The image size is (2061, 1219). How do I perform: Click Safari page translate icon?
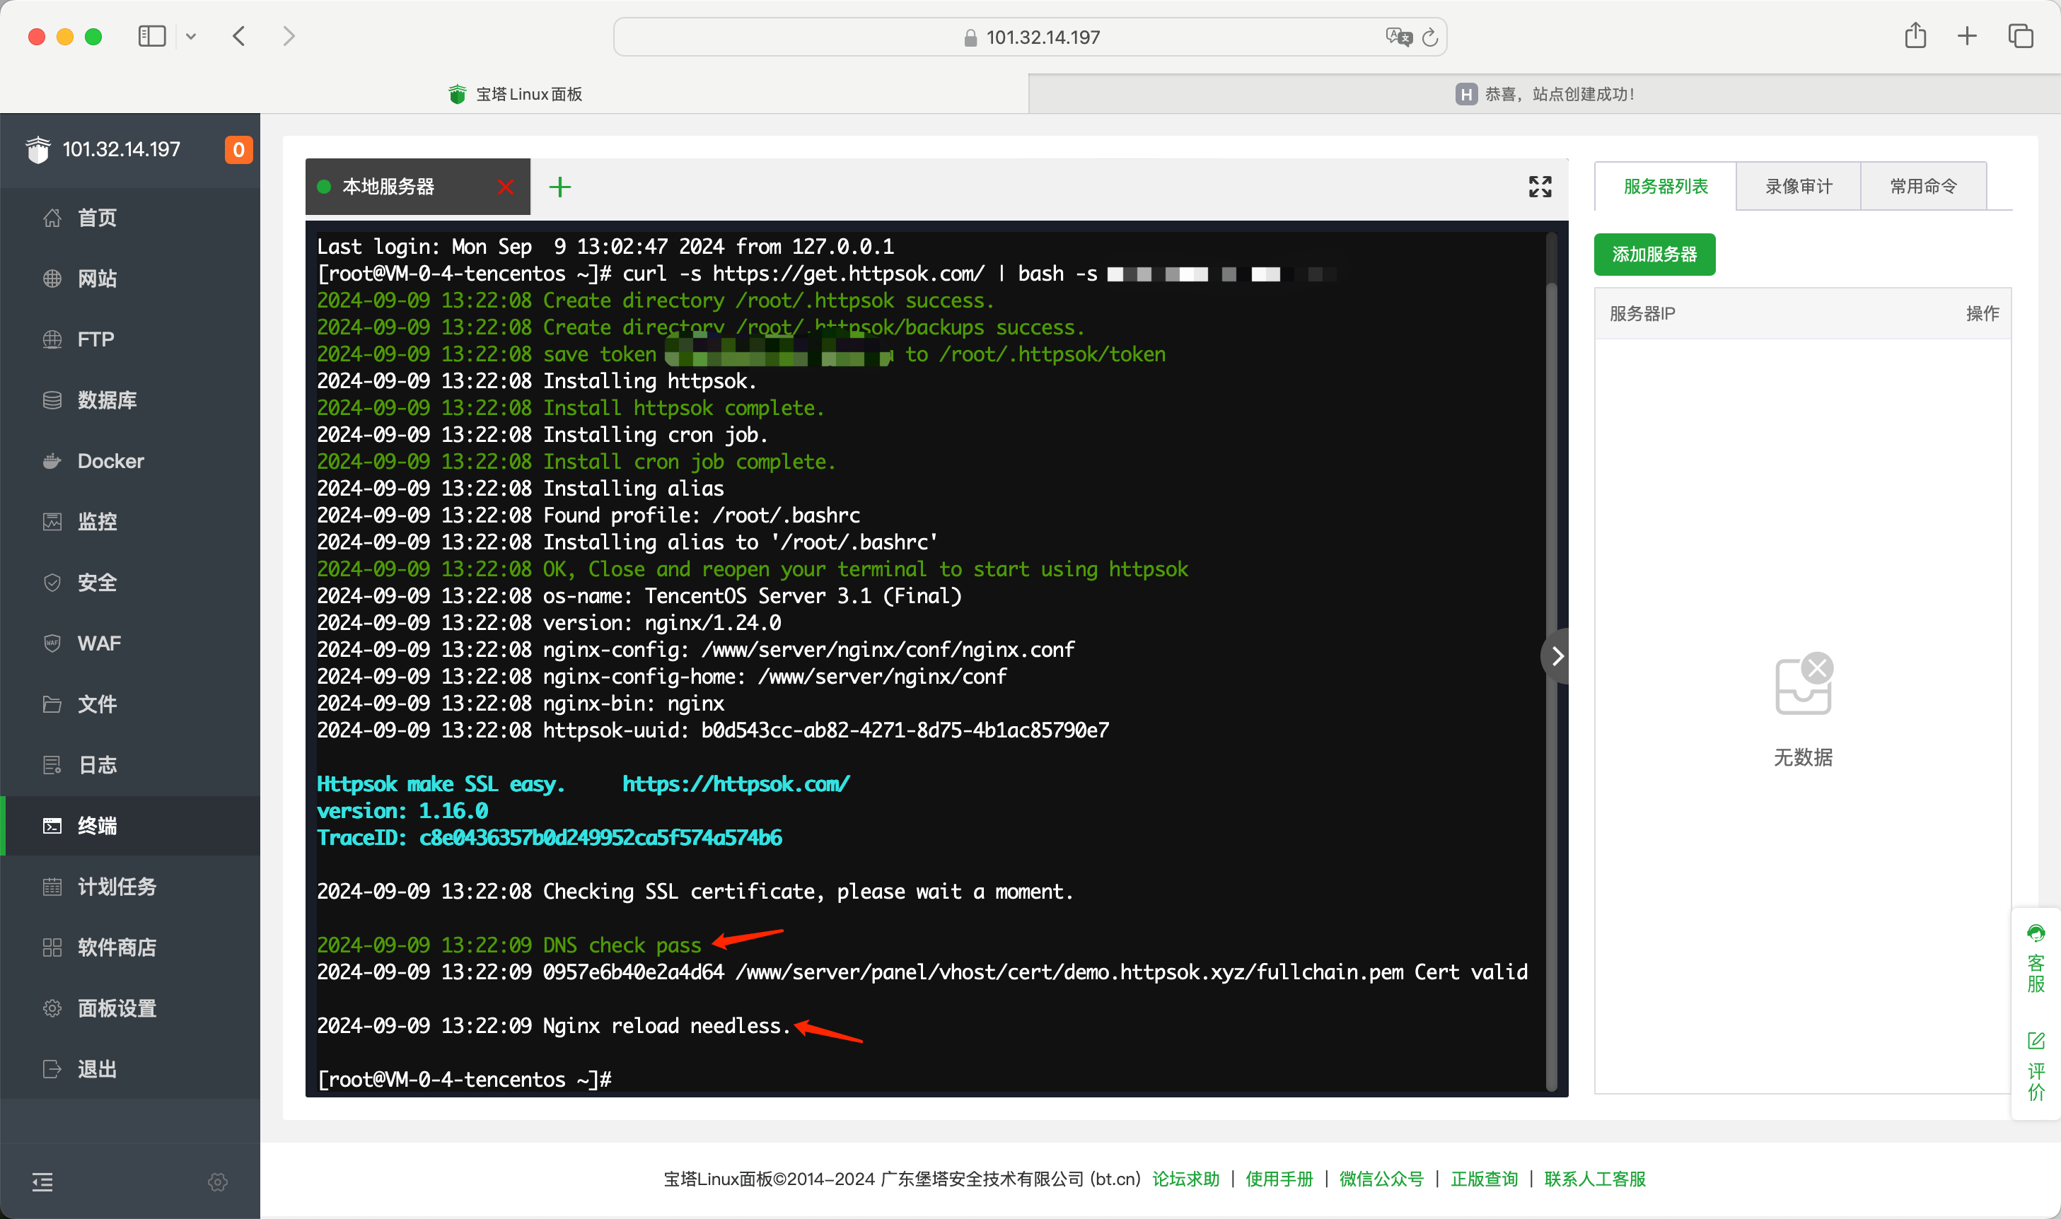(1398, 37)
